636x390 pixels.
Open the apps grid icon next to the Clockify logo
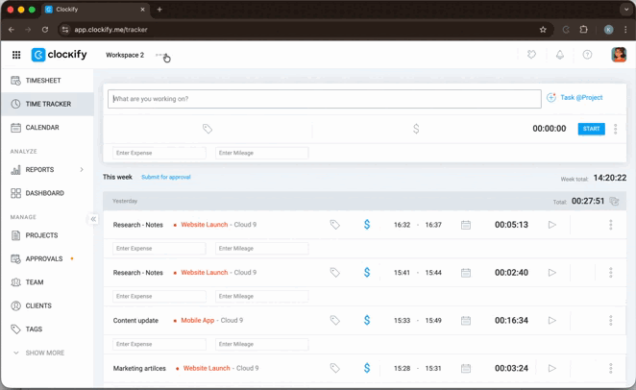(x=16, y=55)
